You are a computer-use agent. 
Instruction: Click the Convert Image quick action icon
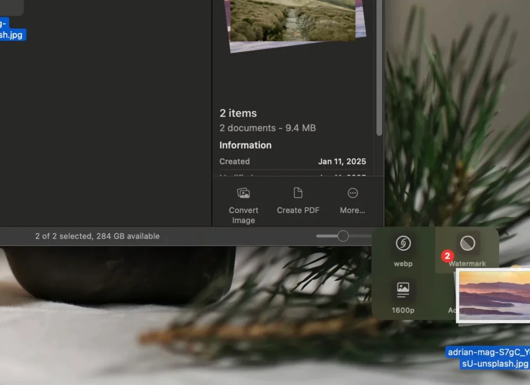point(243,193)
